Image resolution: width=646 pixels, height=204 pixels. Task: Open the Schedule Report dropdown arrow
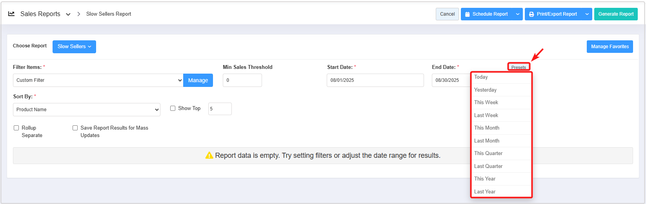coord(518,14)
